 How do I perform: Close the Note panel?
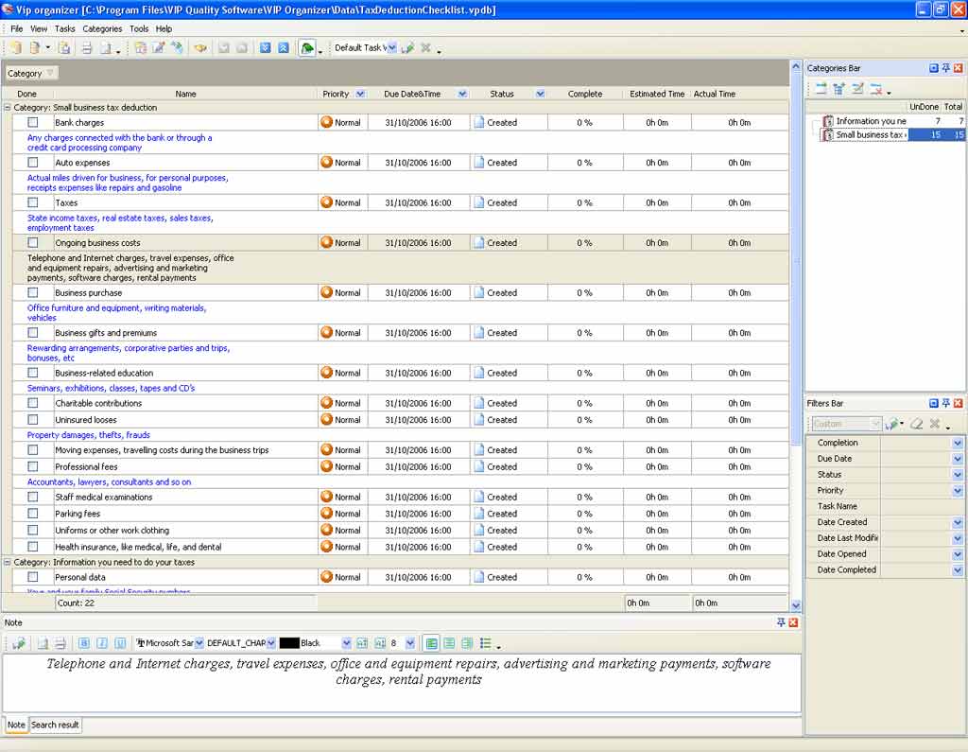tap(793, 622)
